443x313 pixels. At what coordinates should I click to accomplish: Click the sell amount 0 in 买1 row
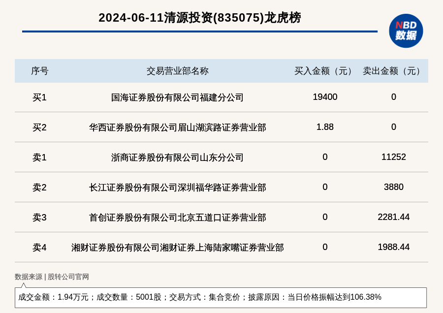pyautogui.click(x=394, y=97)
